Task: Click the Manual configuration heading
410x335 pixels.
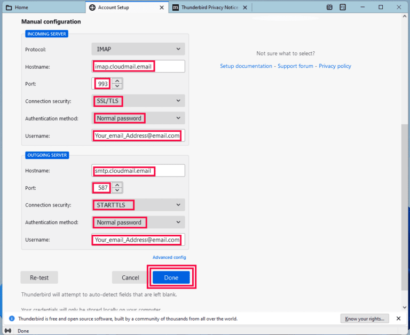Action: click(x=51, y=22)
